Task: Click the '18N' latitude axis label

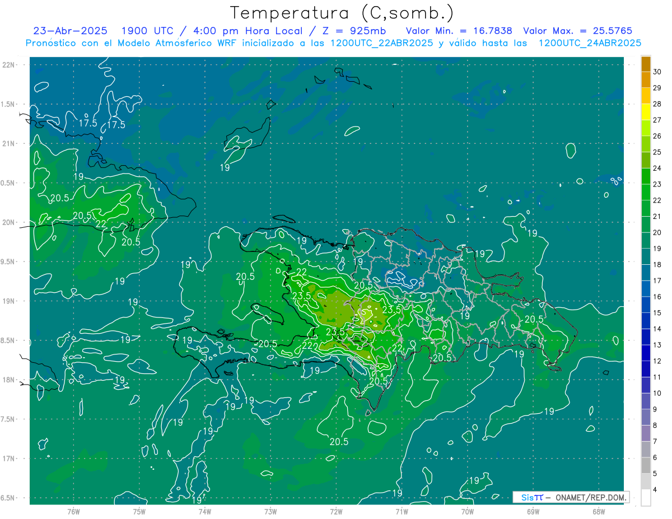Action: point(9,380)
